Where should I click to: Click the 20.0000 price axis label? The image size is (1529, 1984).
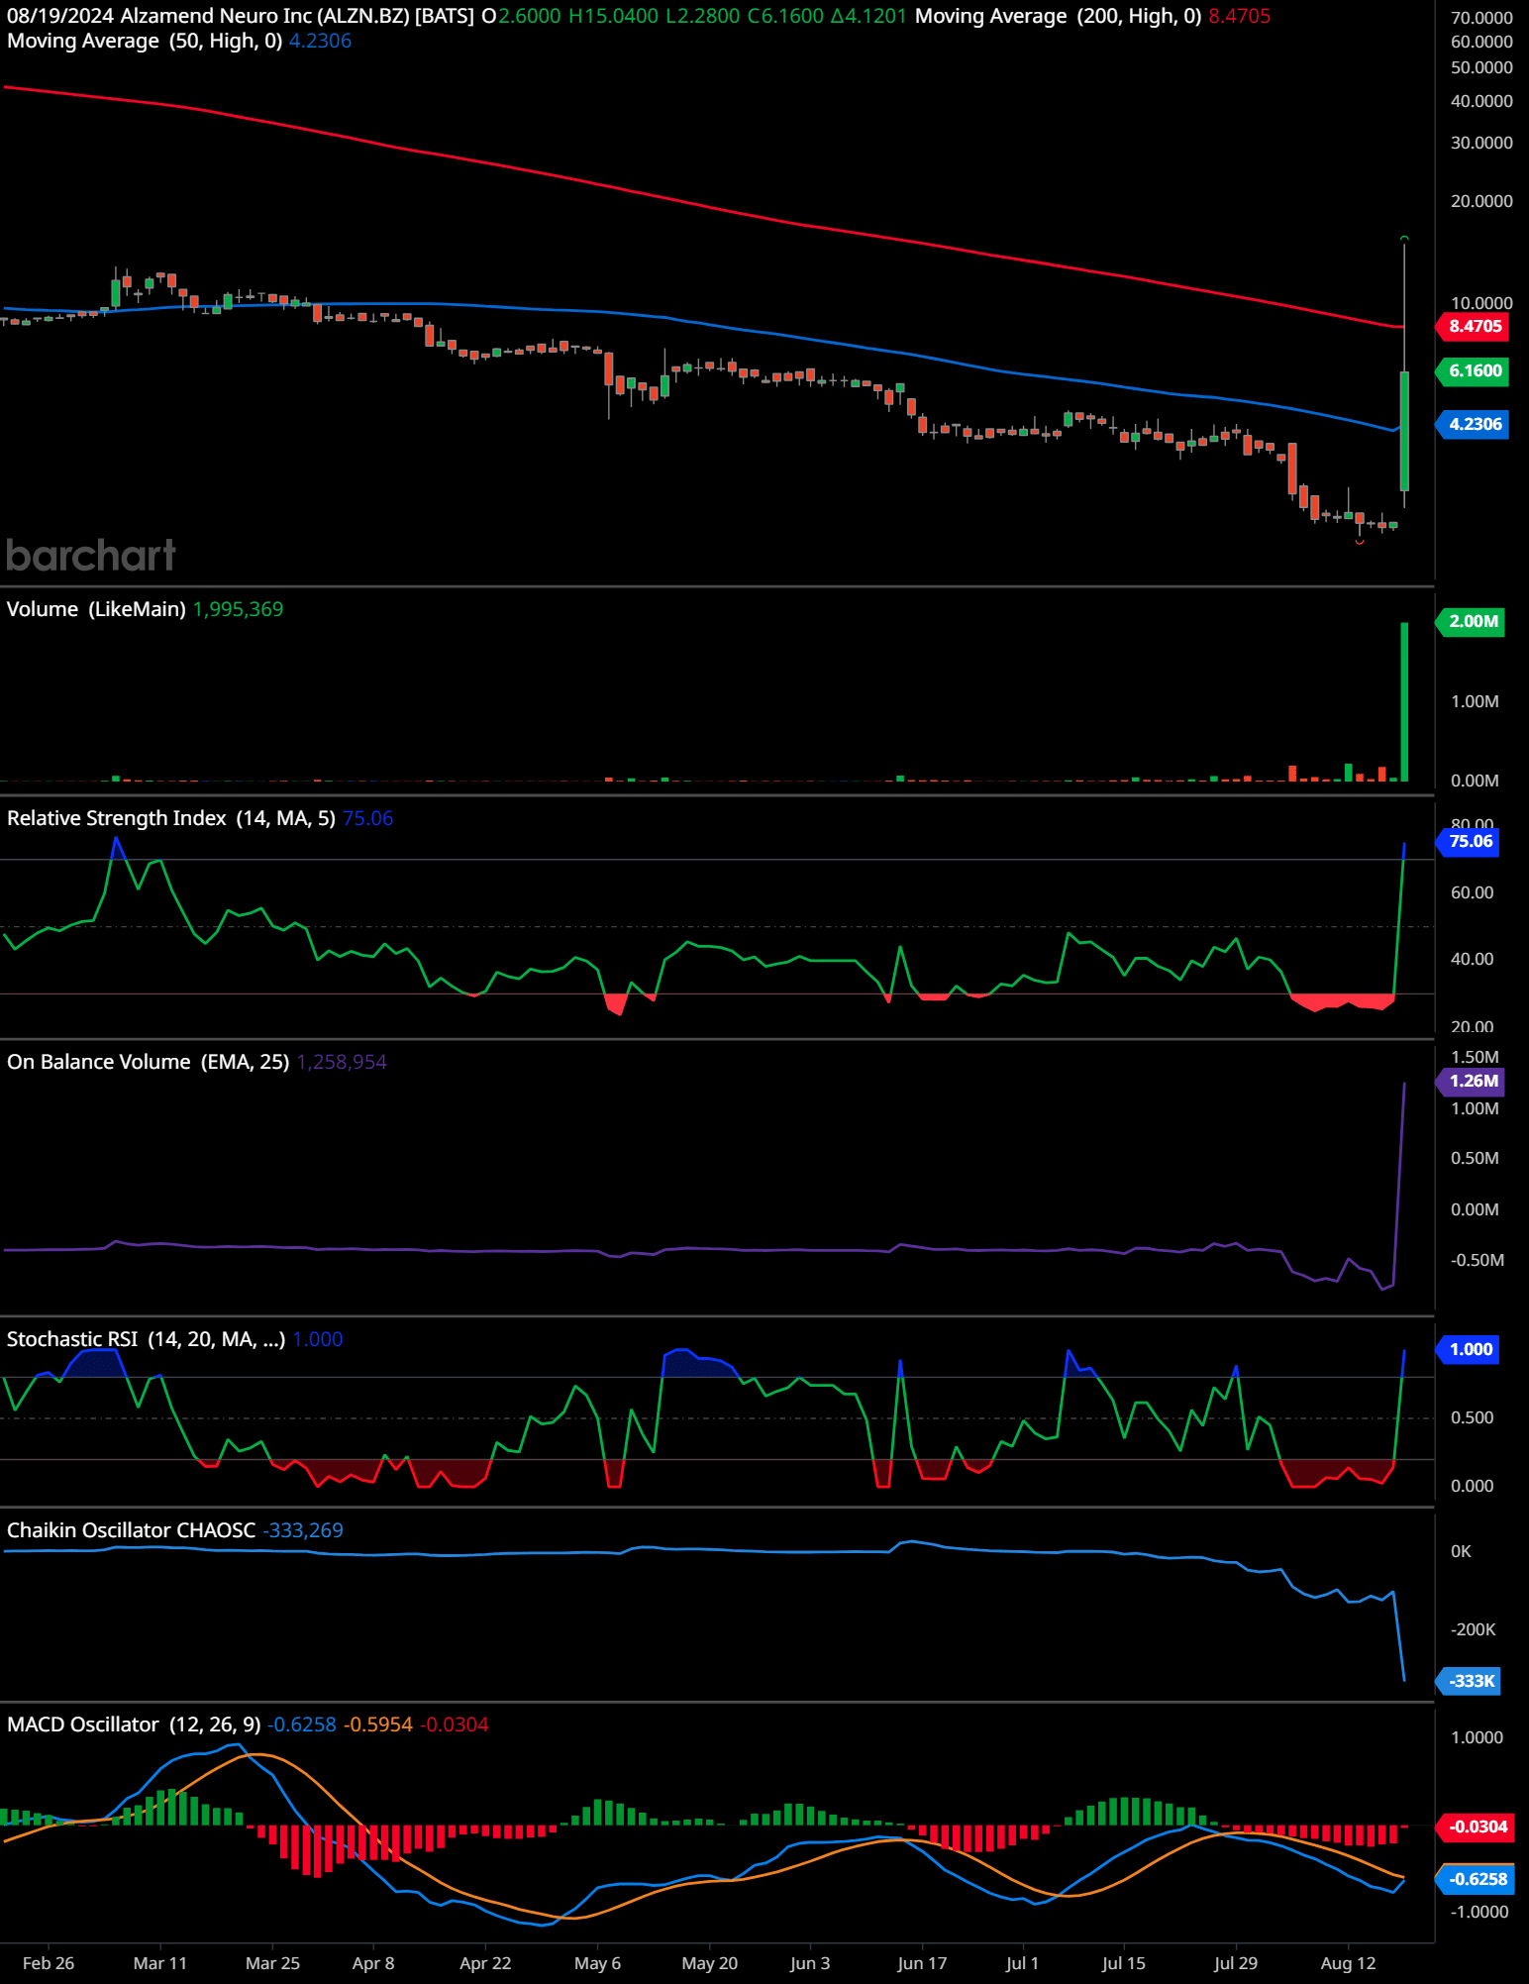1480,201
